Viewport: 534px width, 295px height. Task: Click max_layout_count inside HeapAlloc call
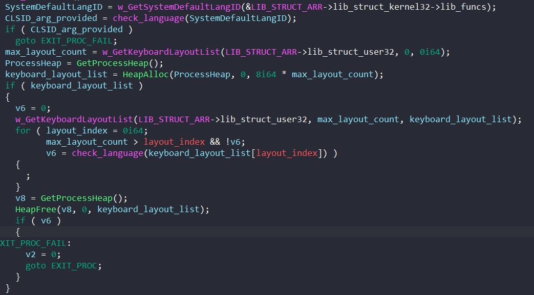point(332,75)
